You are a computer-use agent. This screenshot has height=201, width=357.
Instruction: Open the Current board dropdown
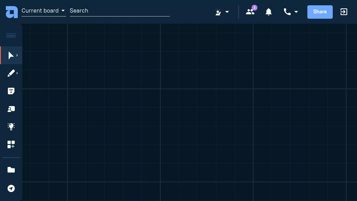click(44, 11)
